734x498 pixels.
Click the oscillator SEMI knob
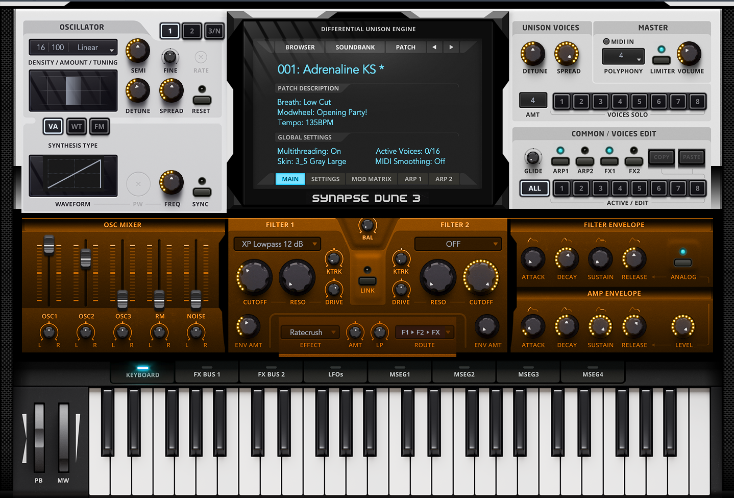click(138, 51)
